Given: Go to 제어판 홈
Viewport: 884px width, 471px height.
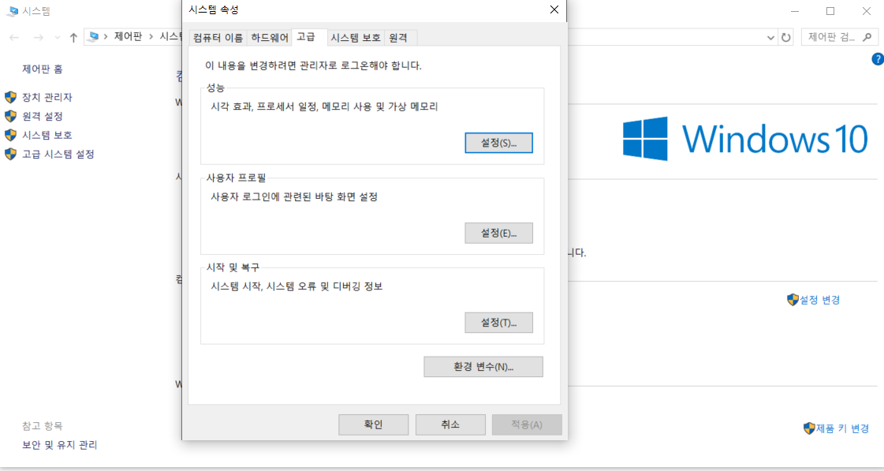Looking at the screenshot, I should pos(43,69).
